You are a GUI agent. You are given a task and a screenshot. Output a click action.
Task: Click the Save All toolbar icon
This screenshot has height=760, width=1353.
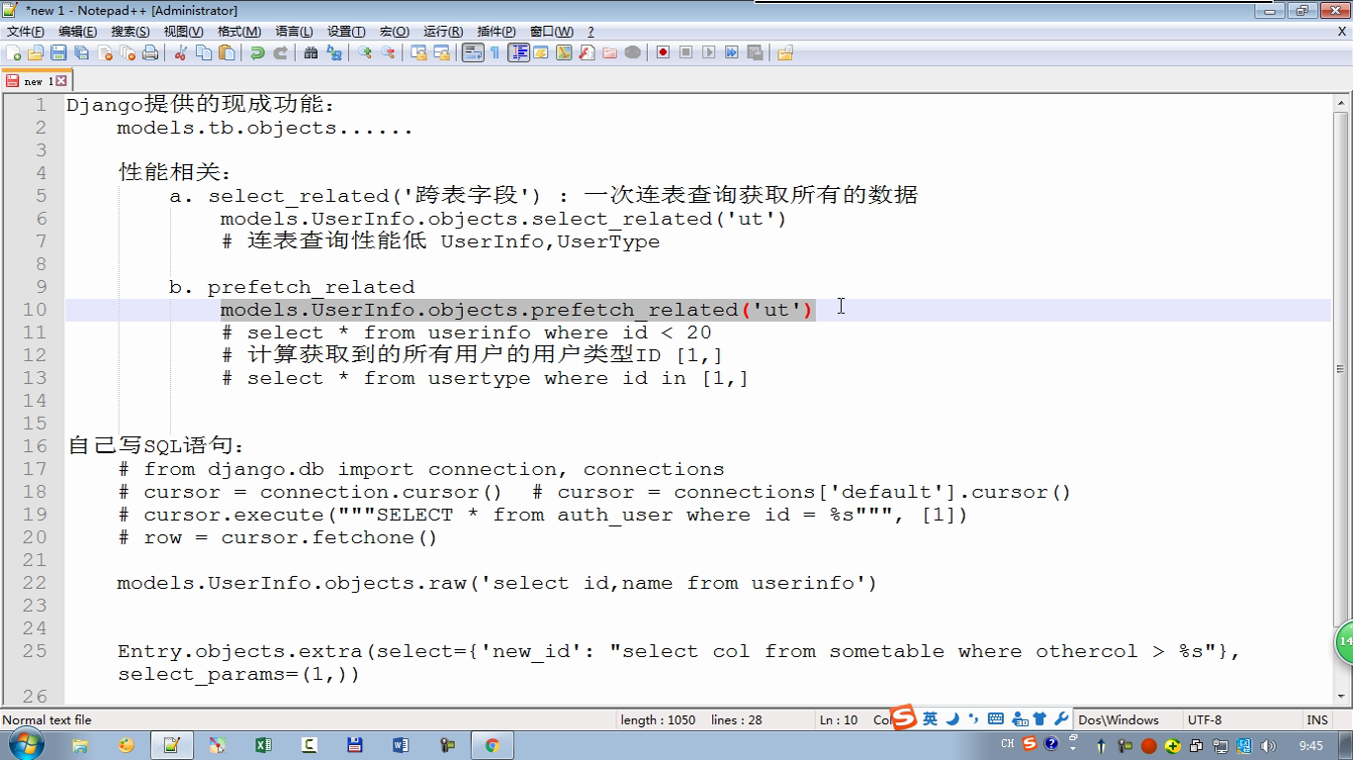pos(81,52)
